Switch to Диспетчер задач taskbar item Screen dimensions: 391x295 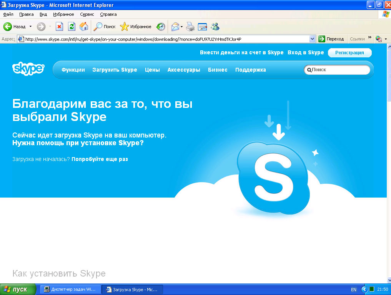coord(71,289)
